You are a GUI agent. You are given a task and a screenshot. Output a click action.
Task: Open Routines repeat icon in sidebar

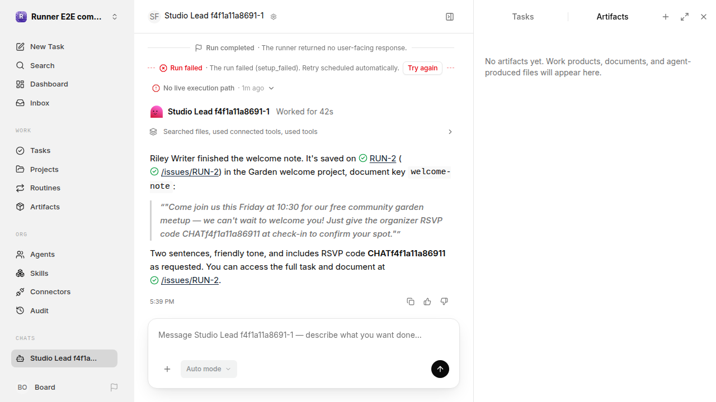[x=20, y=188]
